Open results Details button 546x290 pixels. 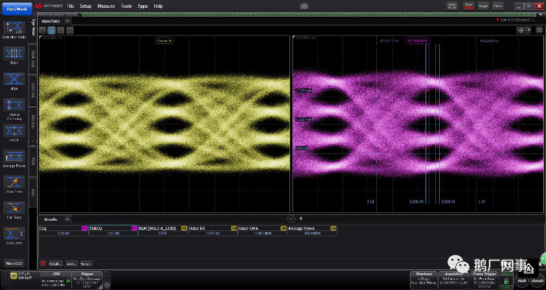[x=55, y=263]
